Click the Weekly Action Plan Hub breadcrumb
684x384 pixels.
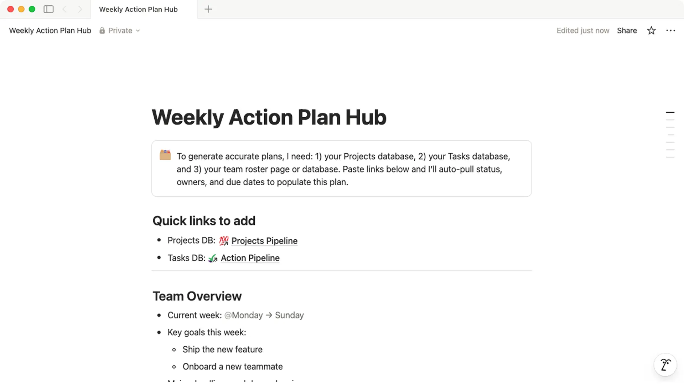pyautogui.click(x=50, y=31)
